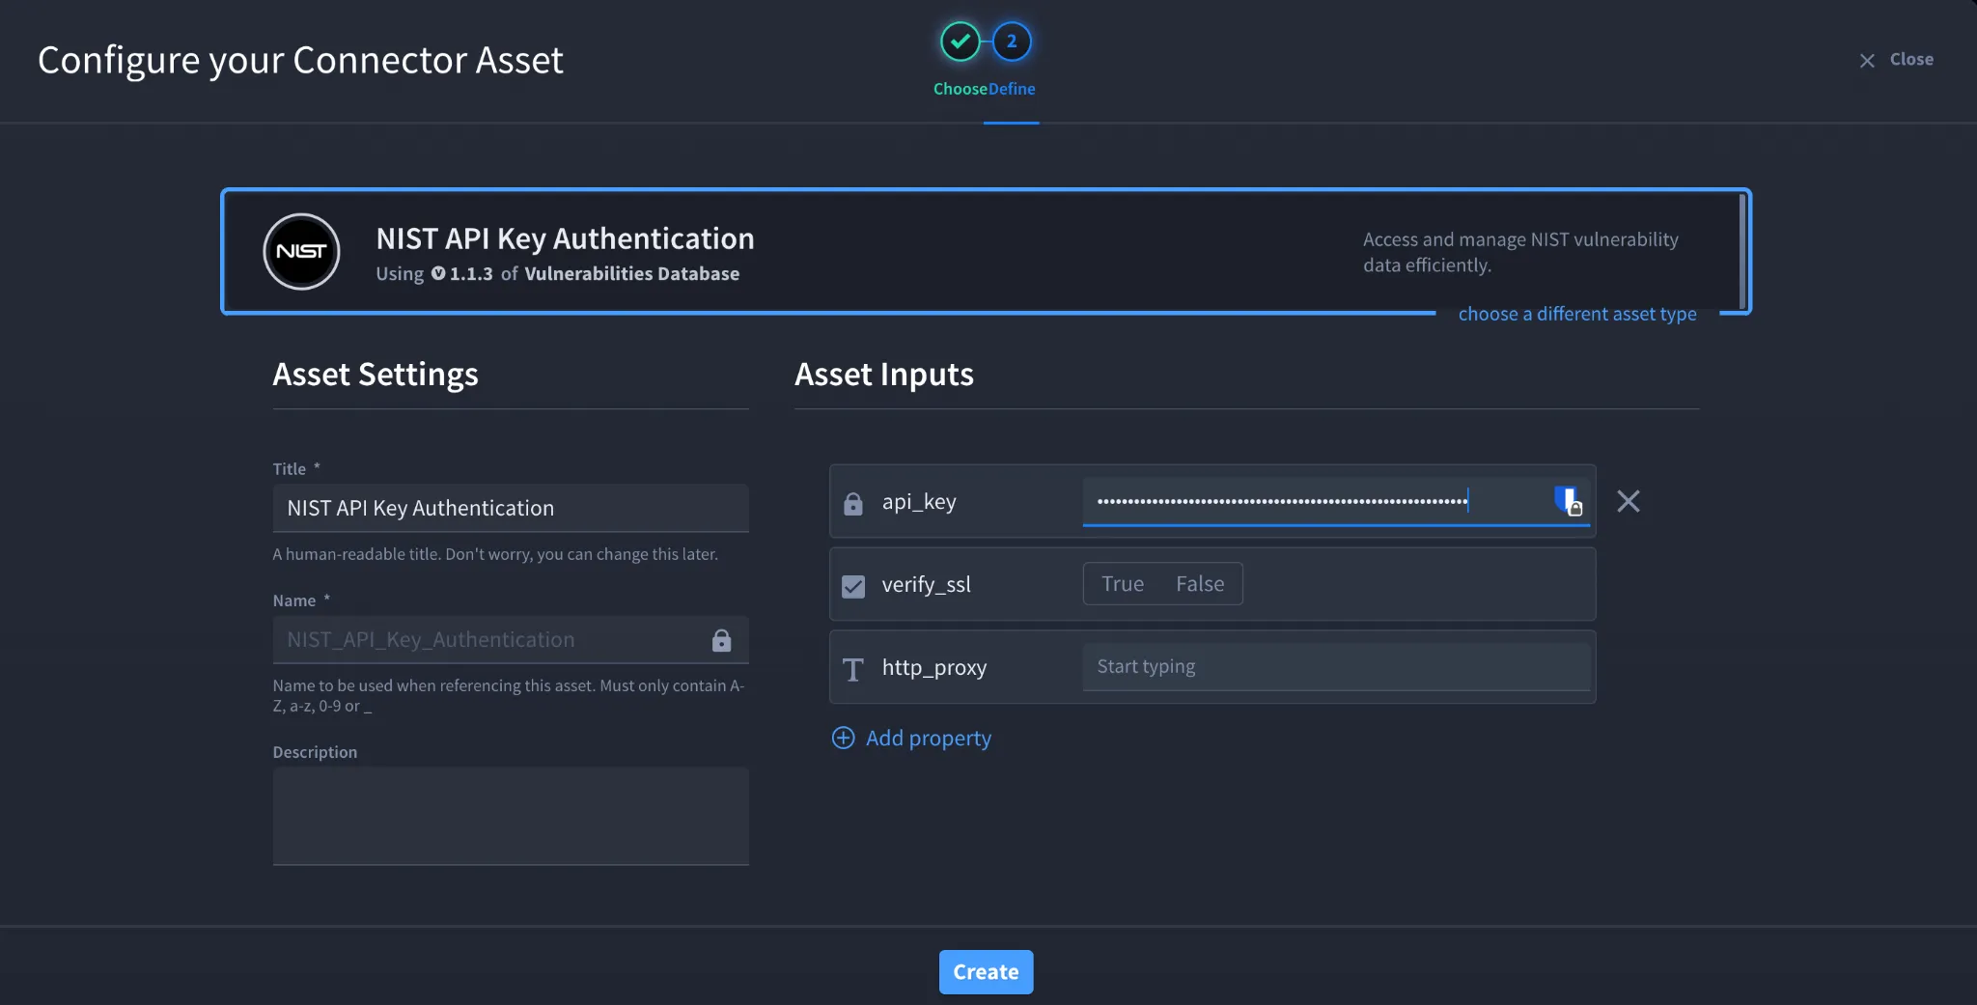This screenshot has height=1005, width=1977.
Task: Remove the api_key property with X
Action: coord(1629,501)
